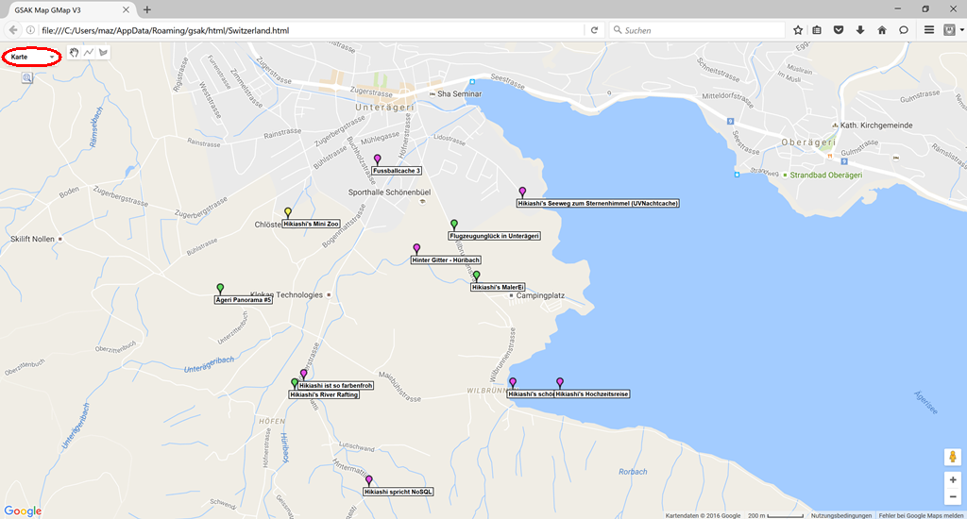Viewport: 967px width, 519px height.
Task: Select the polyline drawing tool
Action: click(x=89, y=53)
